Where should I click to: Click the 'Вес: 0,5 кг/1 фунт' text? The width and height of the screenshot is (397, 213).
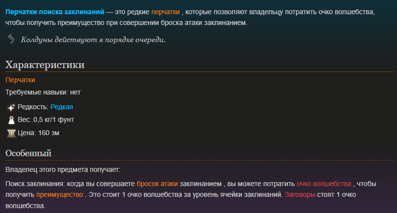pyautogui.click(x=46, y=119)
